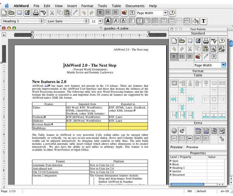233x196 pixels.
Task: Open the Heading 1 style dropdown
Action: pyautogui.click(x=23, y=21)
